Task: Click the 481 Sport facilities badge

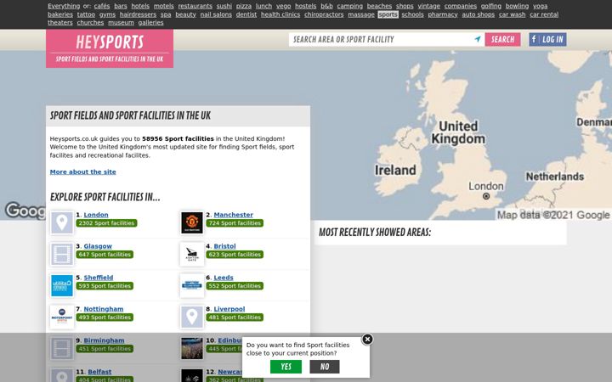Action: [235, 317]
